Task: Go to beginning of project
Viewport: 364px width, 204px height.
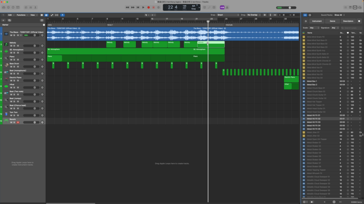Action: pos(138,8)
